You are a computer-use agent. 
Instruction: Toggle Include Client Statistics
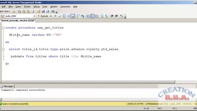tap(82, 16)
